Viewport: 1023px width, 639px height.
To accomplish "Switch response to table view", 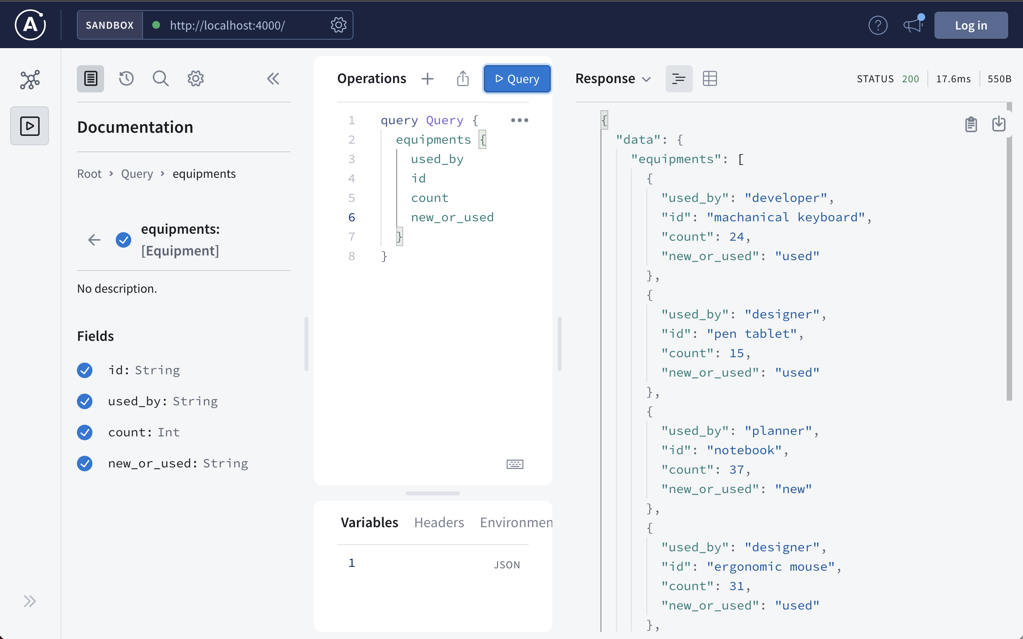I will 710,78.
